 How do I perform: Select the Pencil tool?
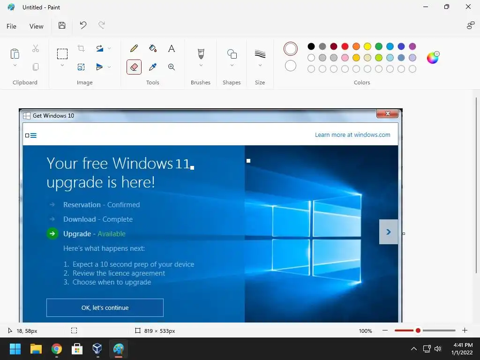pyautogui.click(x=134, y=48)
